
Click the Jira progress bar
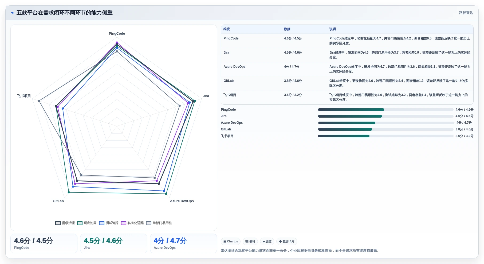point(385,116)
